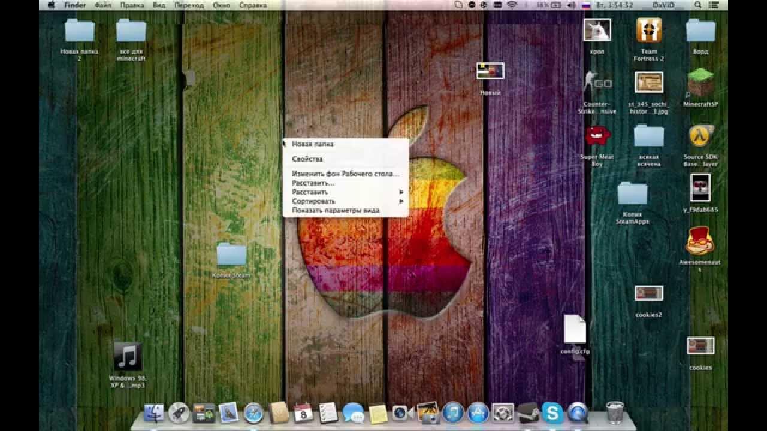This screenshot has width=767, height=431.
Task: Expand 'Расставить' submenu arrow entry
Action: pos(345,192)
